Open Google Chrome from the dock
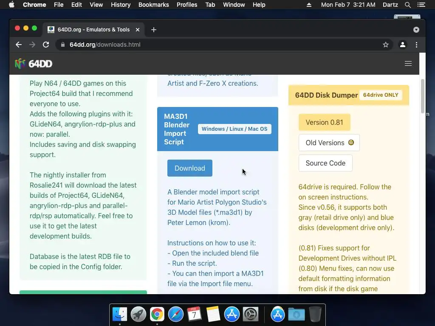Screen dimensions: 435x326 pos(157,315)
